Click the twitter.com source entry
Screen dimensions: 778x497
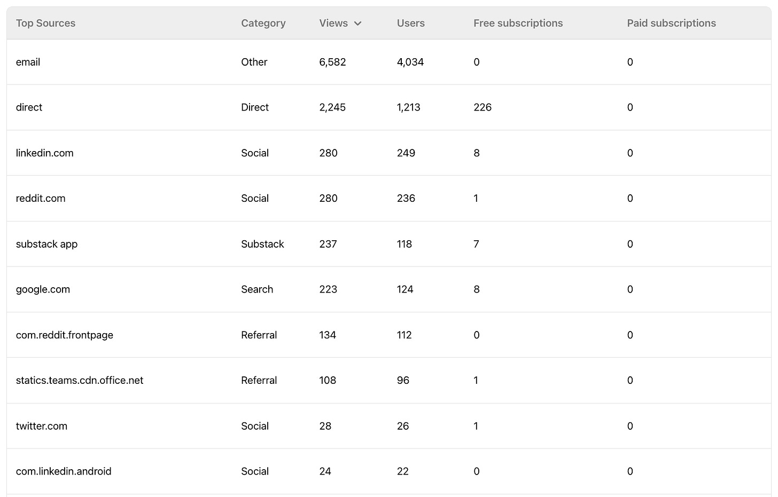[42, 426]
